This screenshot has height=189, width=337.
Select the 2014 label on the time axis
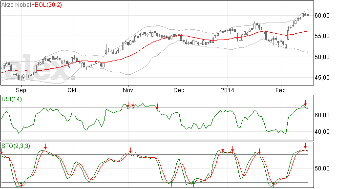point(228,90)
